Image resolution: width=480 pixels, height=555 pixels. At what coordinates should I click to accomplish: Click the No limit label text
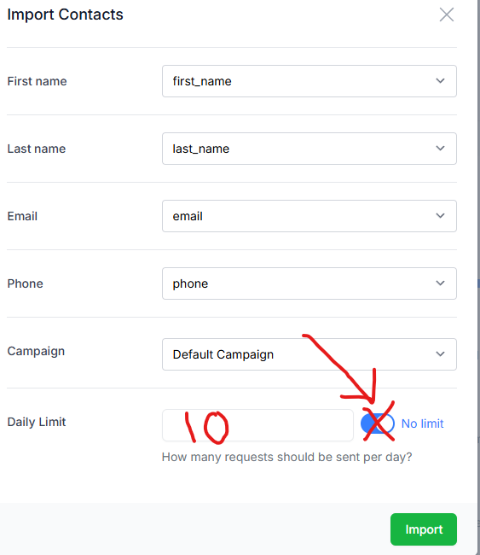click(x=422, y=424)
